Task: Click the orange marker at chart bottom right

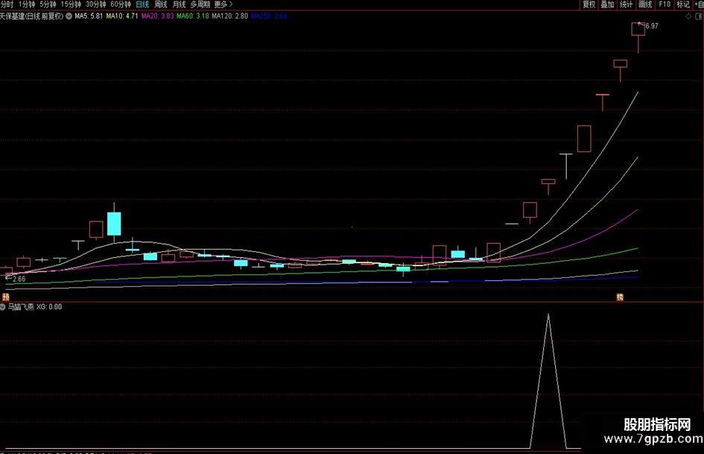Action: pyautogui.click(x=620, y=297)
